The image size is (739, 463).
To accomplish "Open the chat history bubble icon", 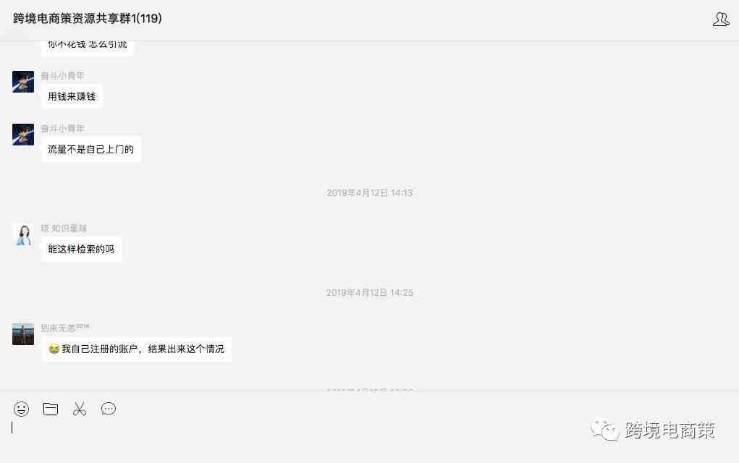I will (x=109, y=409).
